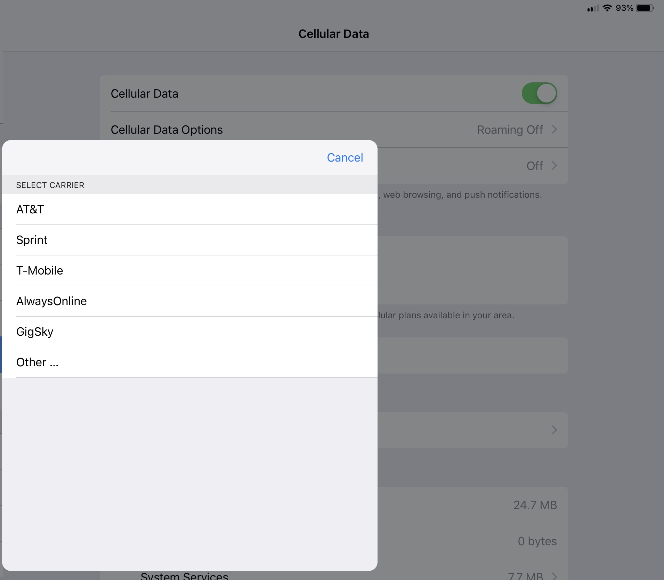Tap the 93% battery percentage
This screenshot has width=664, height=580.
pyautogui.click(x=624, y=8)
